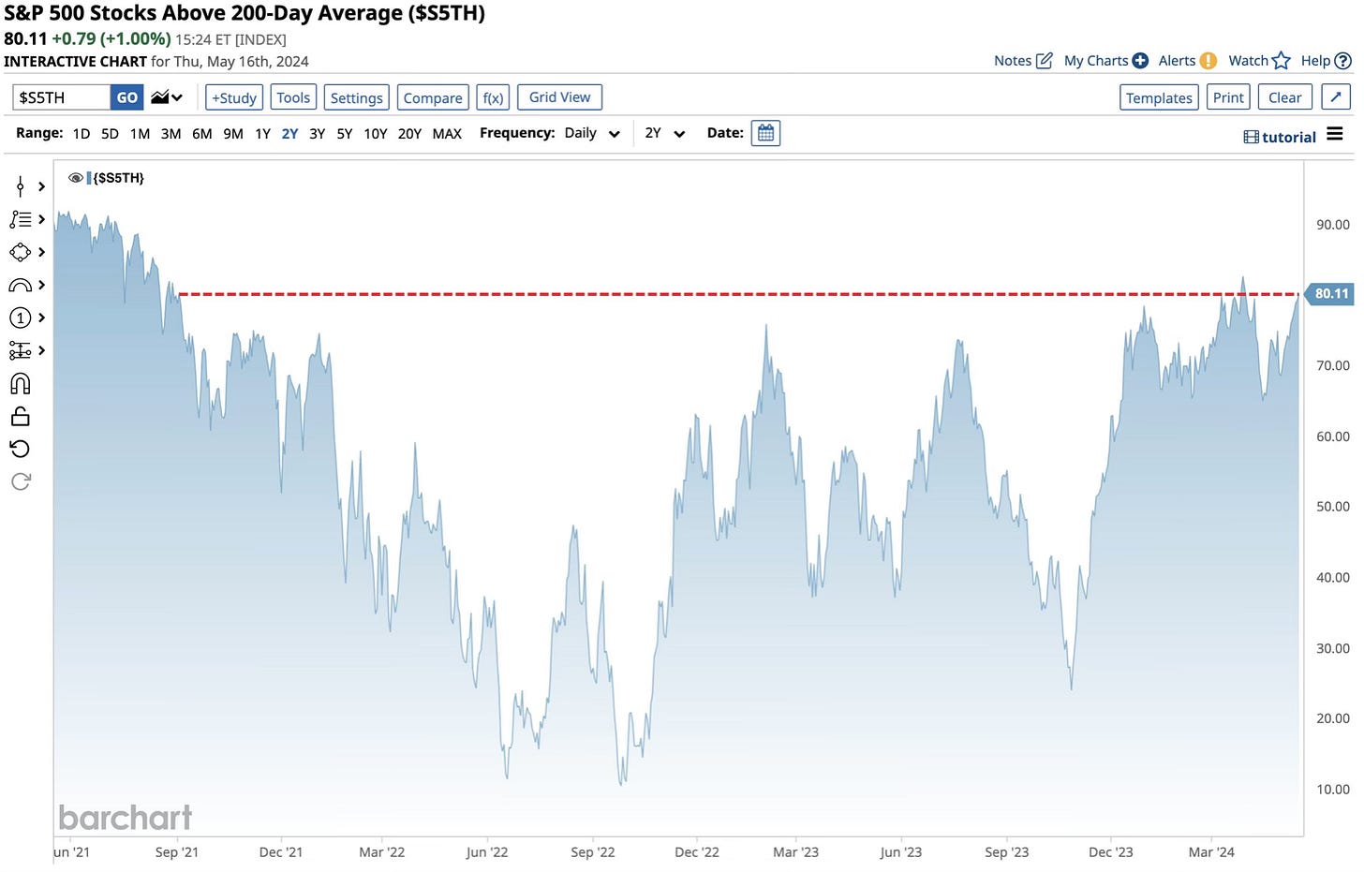Viewport: 1364px width, 872px height.
Task: Select the polygon shapes tool
Action: point(21,252)
